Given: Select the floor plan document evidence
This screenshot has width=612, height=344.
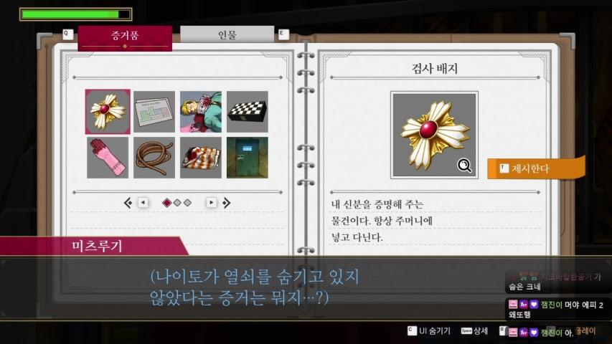Looking at the screenshot, I should coord(154,112).
